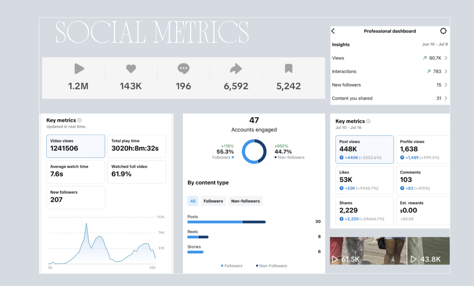Image resolution: width=474 pixels, height=286 pixels.
Task: Click the bookmark icon above 5,242
Action: point(289,69)
